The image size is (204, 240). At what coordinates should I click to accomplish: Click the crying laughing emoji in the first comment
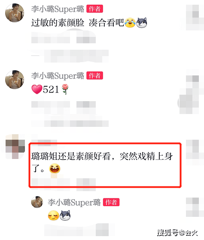[x=130, y=23]
